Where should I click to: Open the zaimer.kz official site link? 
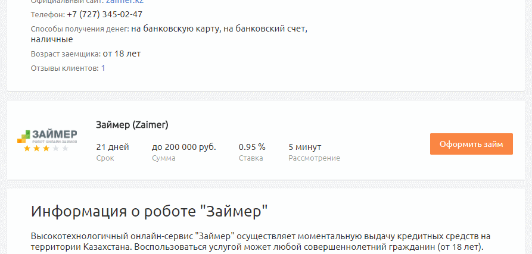click(125, 1)
